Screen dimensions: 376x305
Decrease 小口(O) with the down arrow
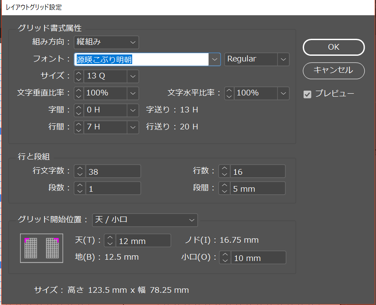click(225, 261)
